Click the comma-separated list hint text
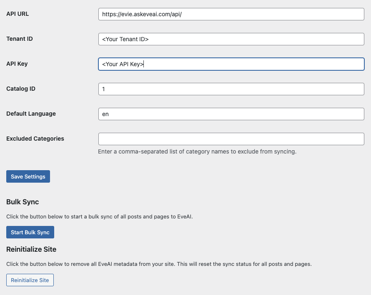371x295 pixels. tap(197, 151)
